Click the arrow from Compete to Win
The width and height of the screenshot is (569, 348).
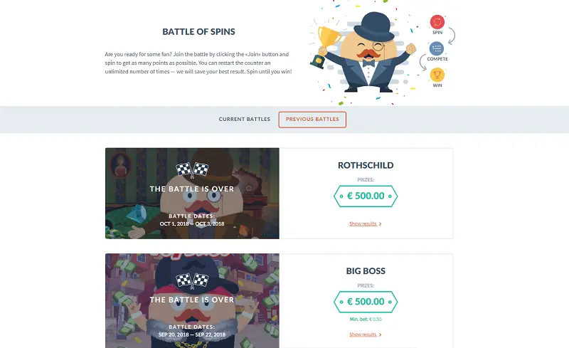[422, 61]
